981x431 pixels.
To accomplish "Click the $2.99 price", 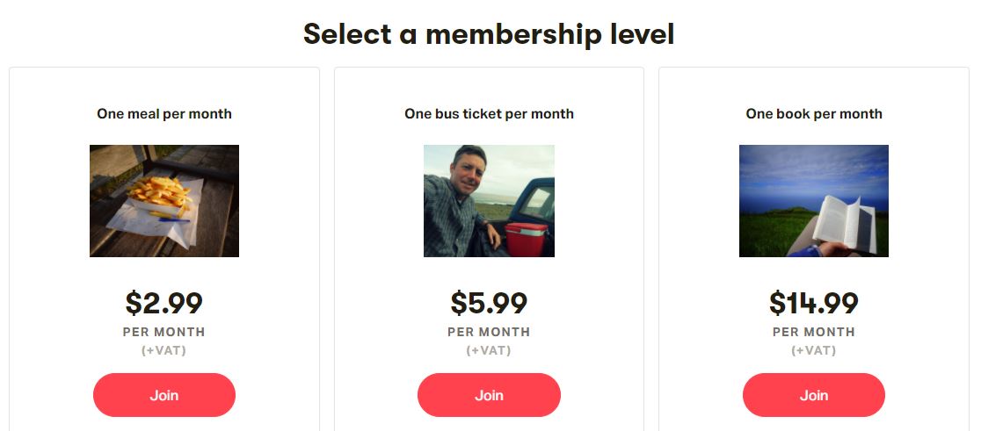I will coord(164,303).
